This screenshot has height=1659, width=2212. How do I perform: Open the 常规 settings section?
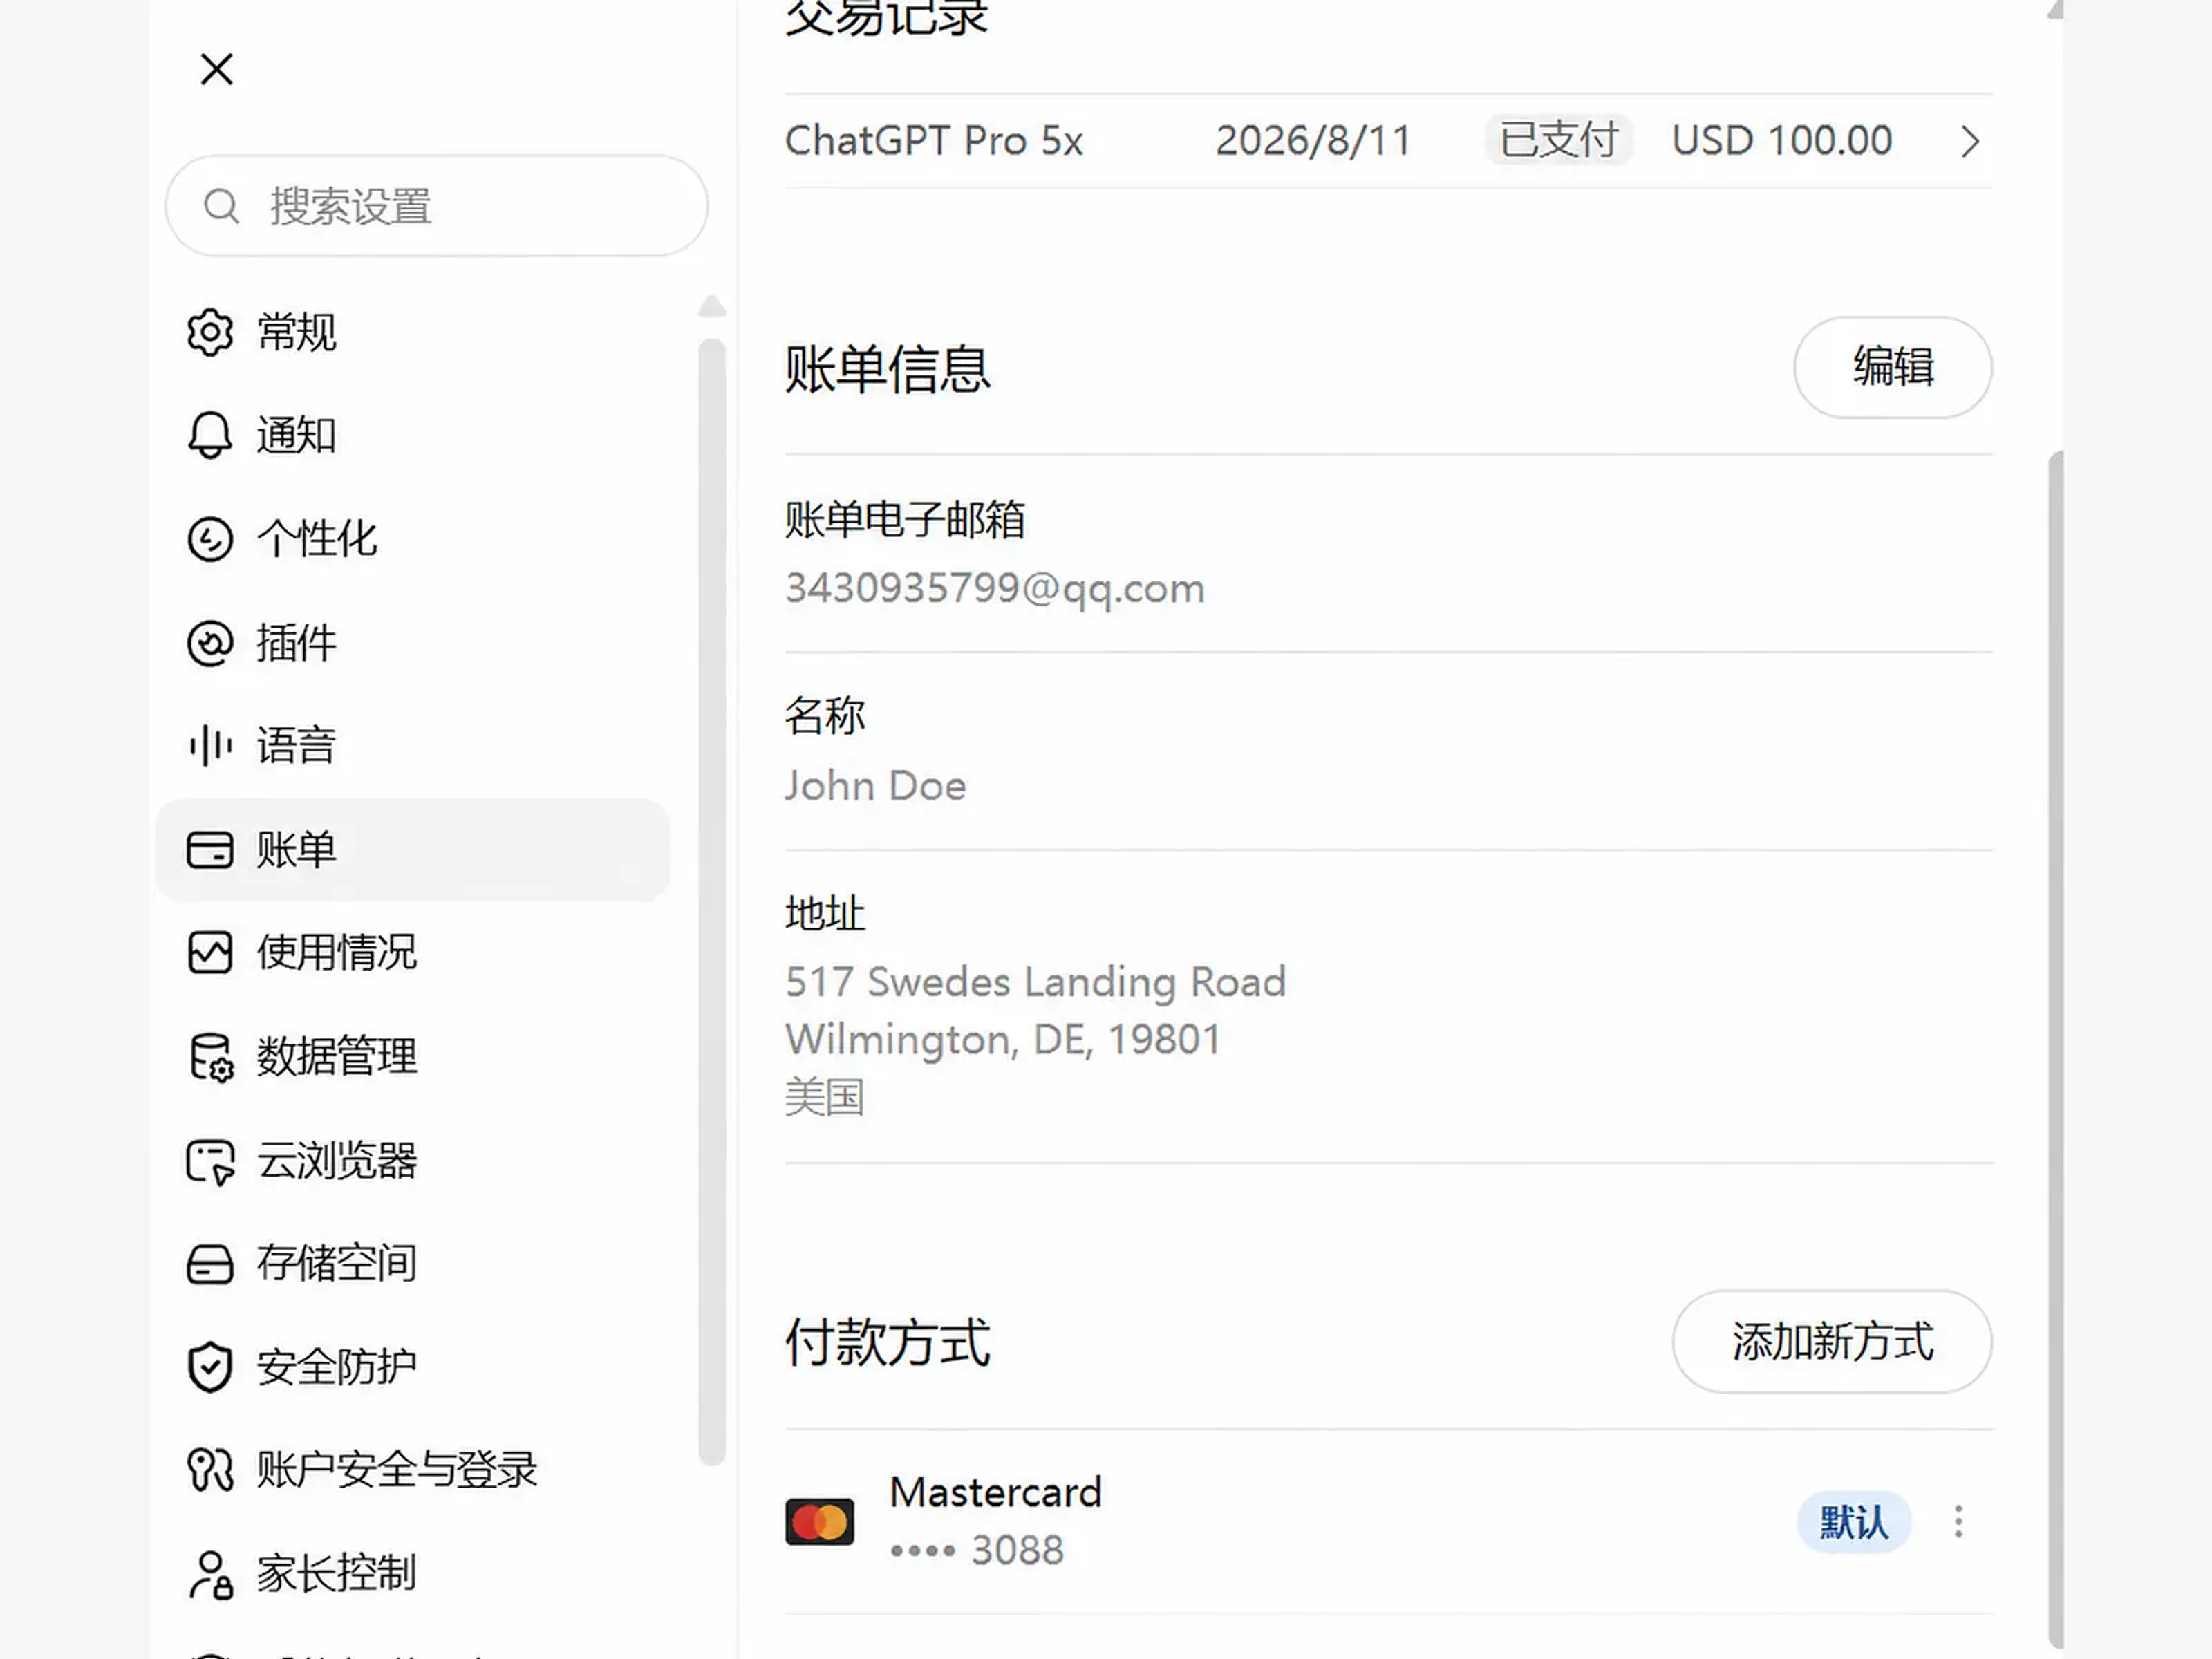(x=412, y=332)
